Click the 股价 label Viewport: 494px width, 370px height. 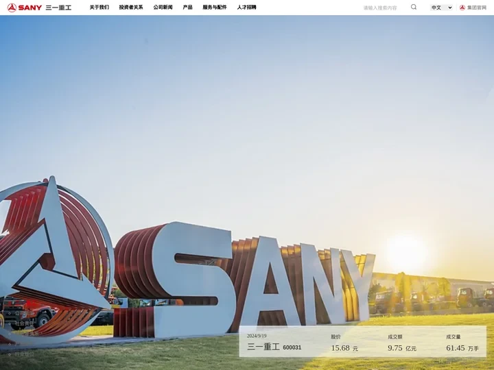336,336
